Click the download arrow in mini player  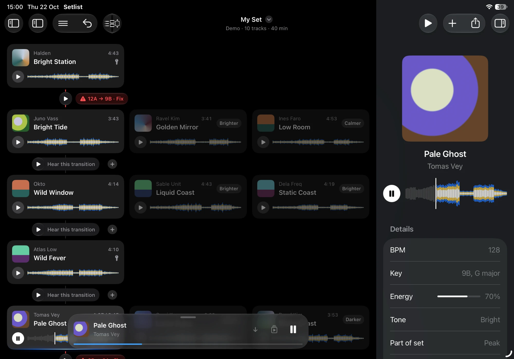[x=255, y=329]
